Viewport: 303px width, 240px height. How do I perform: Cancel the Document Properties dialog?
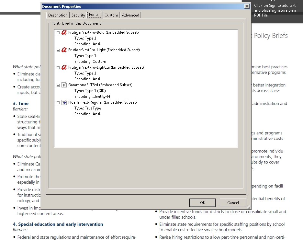(x=233, y=203)
